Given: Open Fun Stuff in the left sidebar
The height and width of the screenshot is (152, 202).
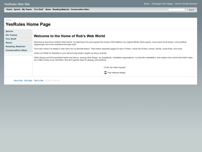Looking at the screenshot, I should click(11, 39).
